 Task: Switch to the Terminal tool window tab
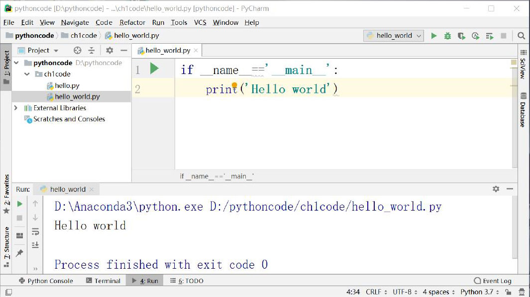click(103, 281)
